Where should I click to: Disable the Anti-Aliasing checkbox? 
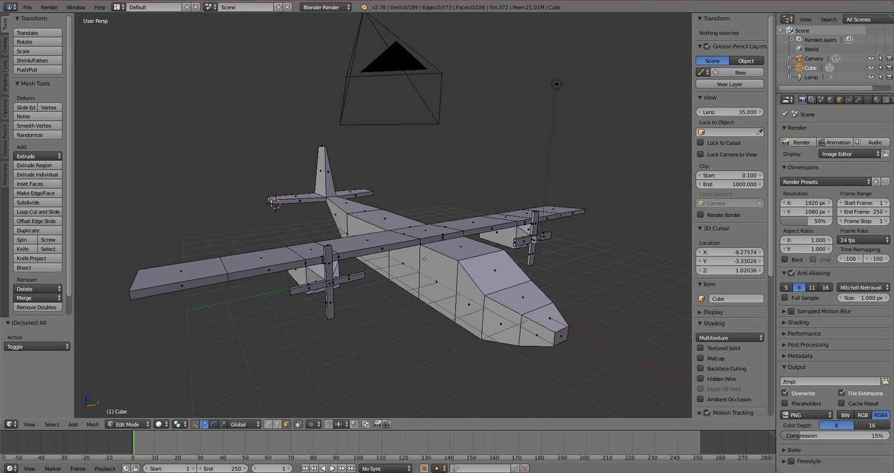point(791,273)
